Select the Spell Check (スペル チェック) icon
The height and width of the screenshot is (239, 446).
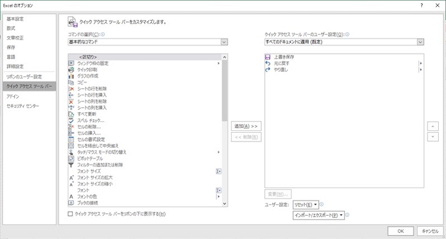(x=71, y=120)
